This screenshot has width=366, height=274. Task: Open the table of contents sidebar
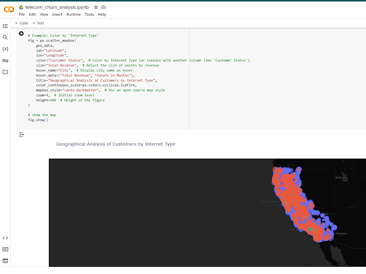coord(5,26)
